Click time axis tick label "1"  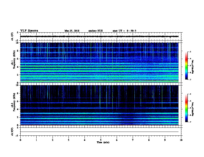[x=36, y=140]
